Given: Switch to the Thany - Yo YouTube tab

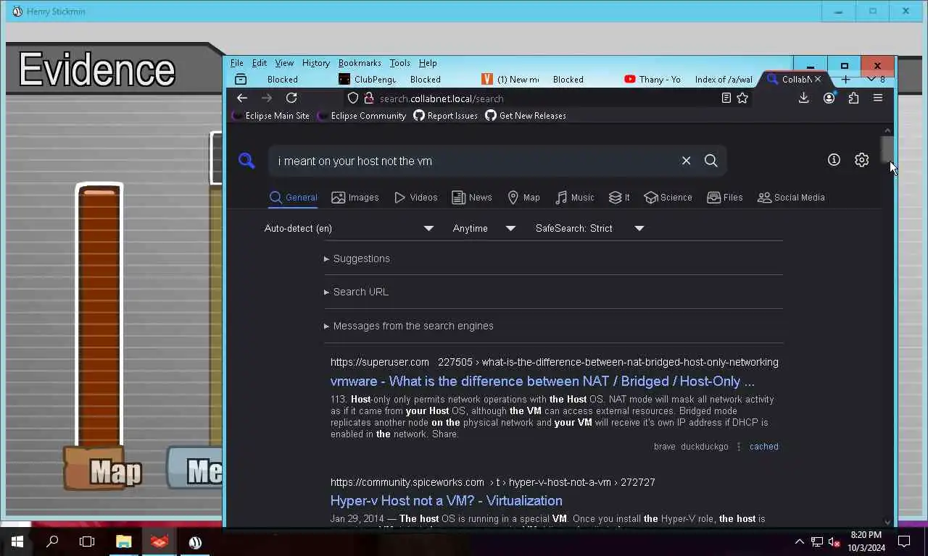Looking at the screenshot, I should (x=652, y=79).
